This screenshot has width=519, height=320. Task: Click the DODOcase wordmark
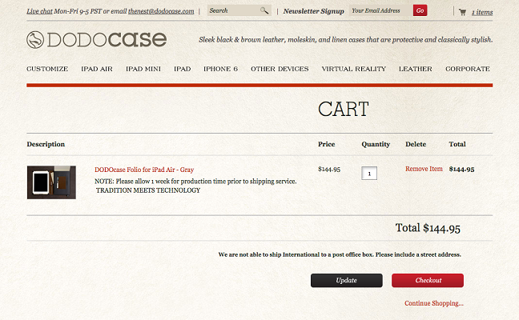coord(107,40)
